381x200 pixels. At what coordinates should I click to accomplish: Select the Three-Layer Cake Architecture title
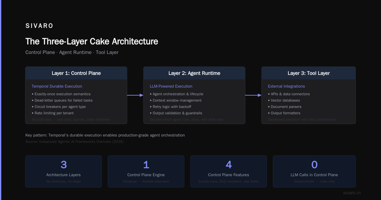[92, 42]
